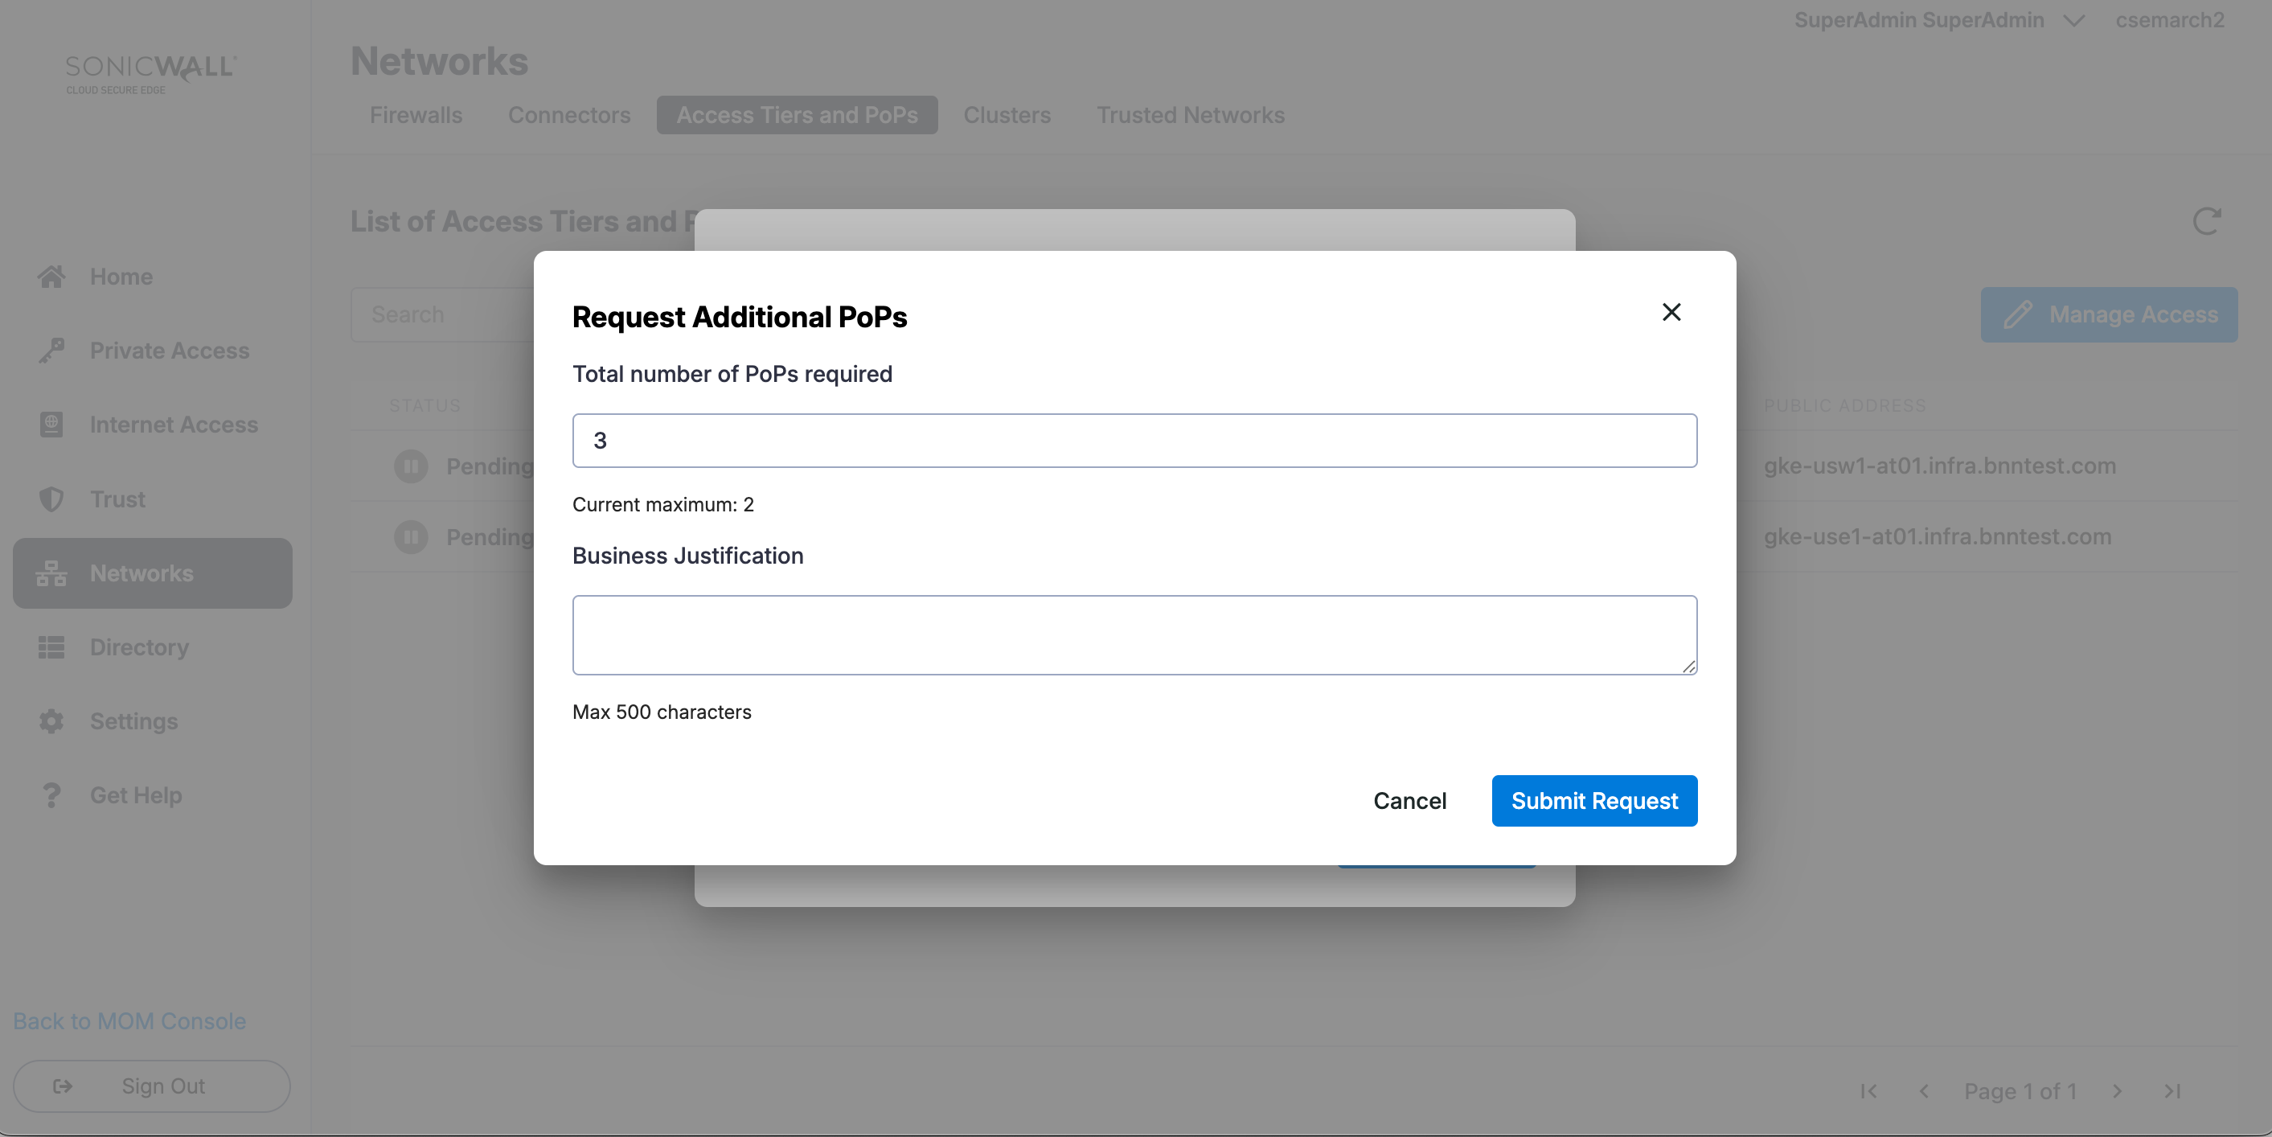Jump to last page arrow
The height and width of the screenshot is (1137, 2272).
point(2172,1091)
